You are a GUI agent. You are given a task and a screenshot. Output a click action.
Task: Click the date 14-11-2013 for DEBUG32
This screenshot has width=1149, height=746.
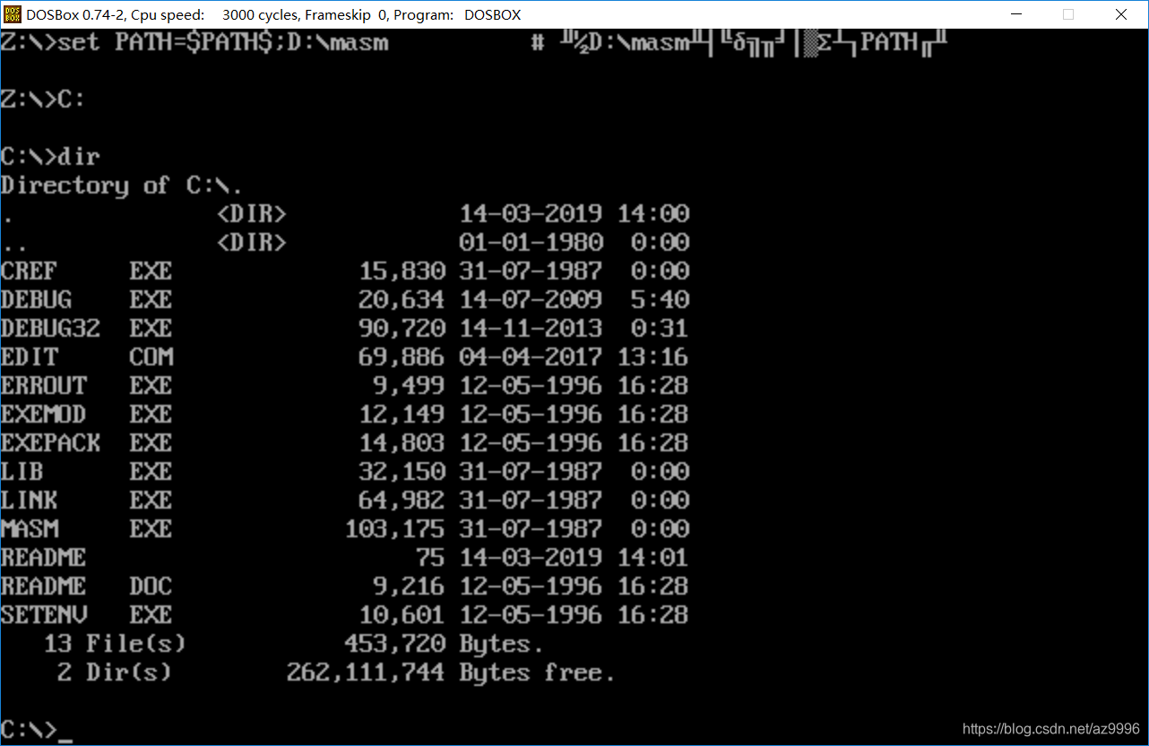coord(531,329)
